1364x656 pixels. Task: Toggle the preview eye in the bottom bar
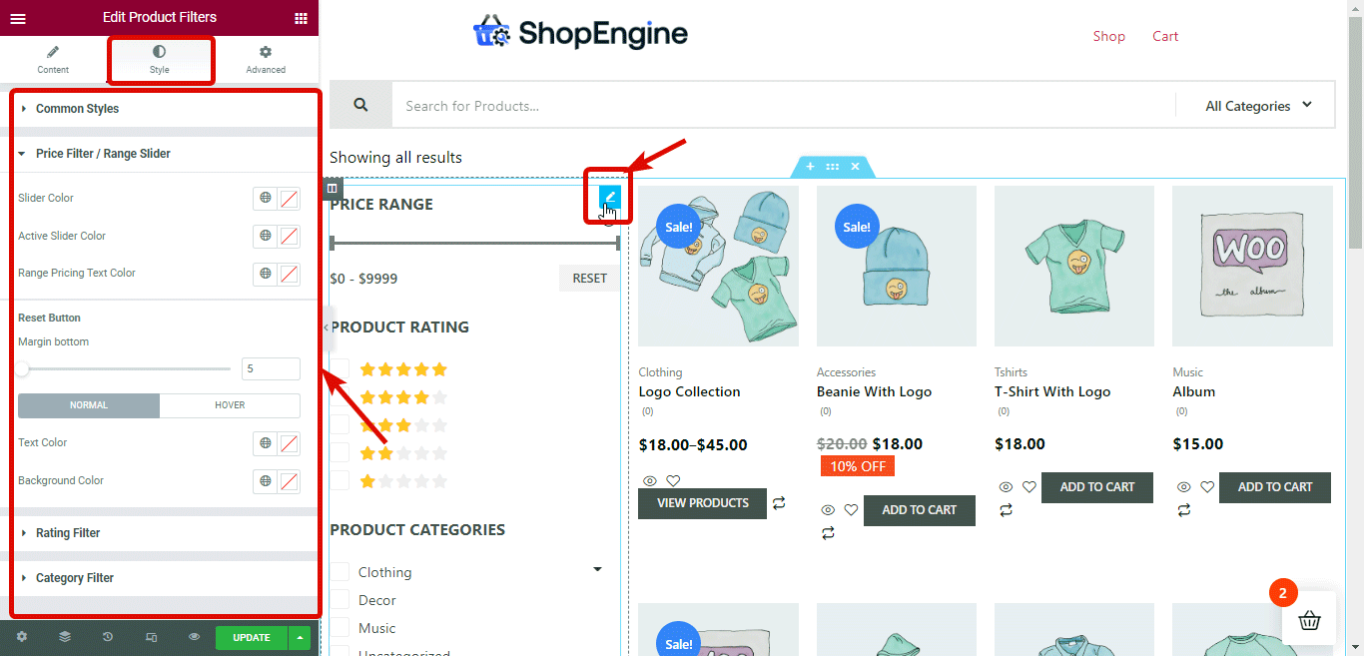tap(194, 637)
